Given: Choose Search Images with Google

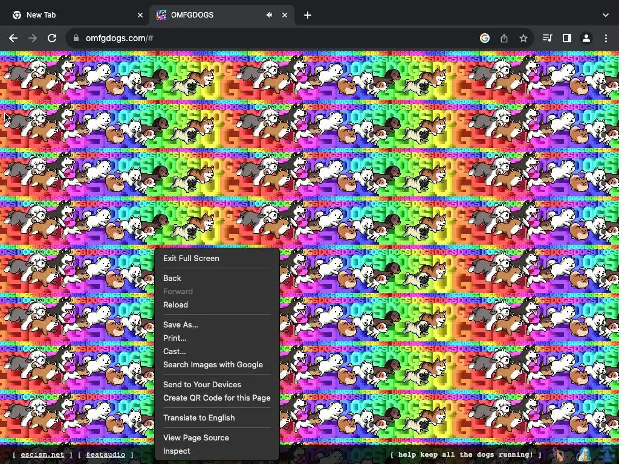Looking at the screenshot, I should 217,364.
